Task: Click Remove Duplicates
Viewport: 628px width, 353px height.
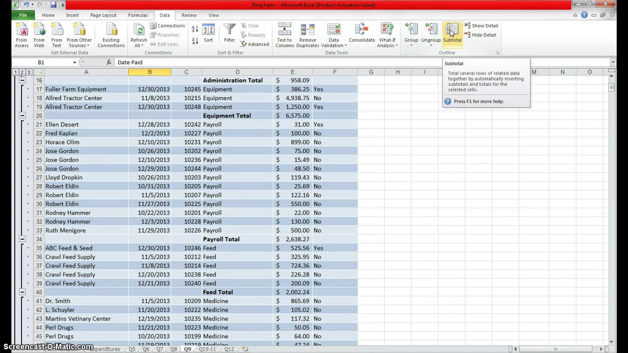Action: click(308, 35)
